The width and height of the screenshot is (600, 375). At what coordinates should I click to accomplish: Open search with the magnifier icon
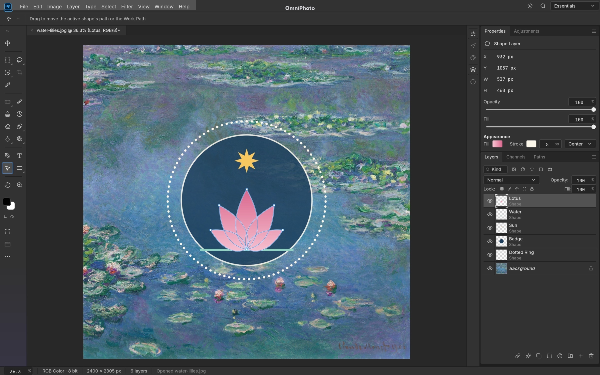click(x=543, y=6)
